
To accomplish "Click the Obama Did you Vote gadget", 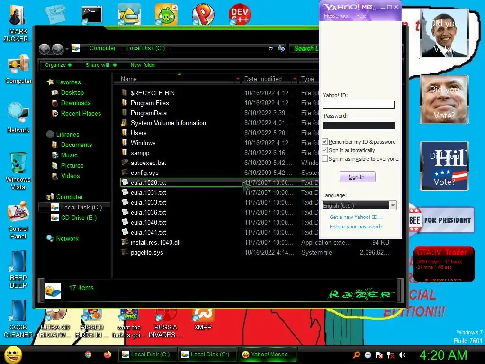I will pyautogui.click(x=444, y=33).
